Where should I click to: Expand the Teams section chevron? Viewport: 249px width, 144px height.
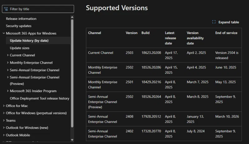4,120
